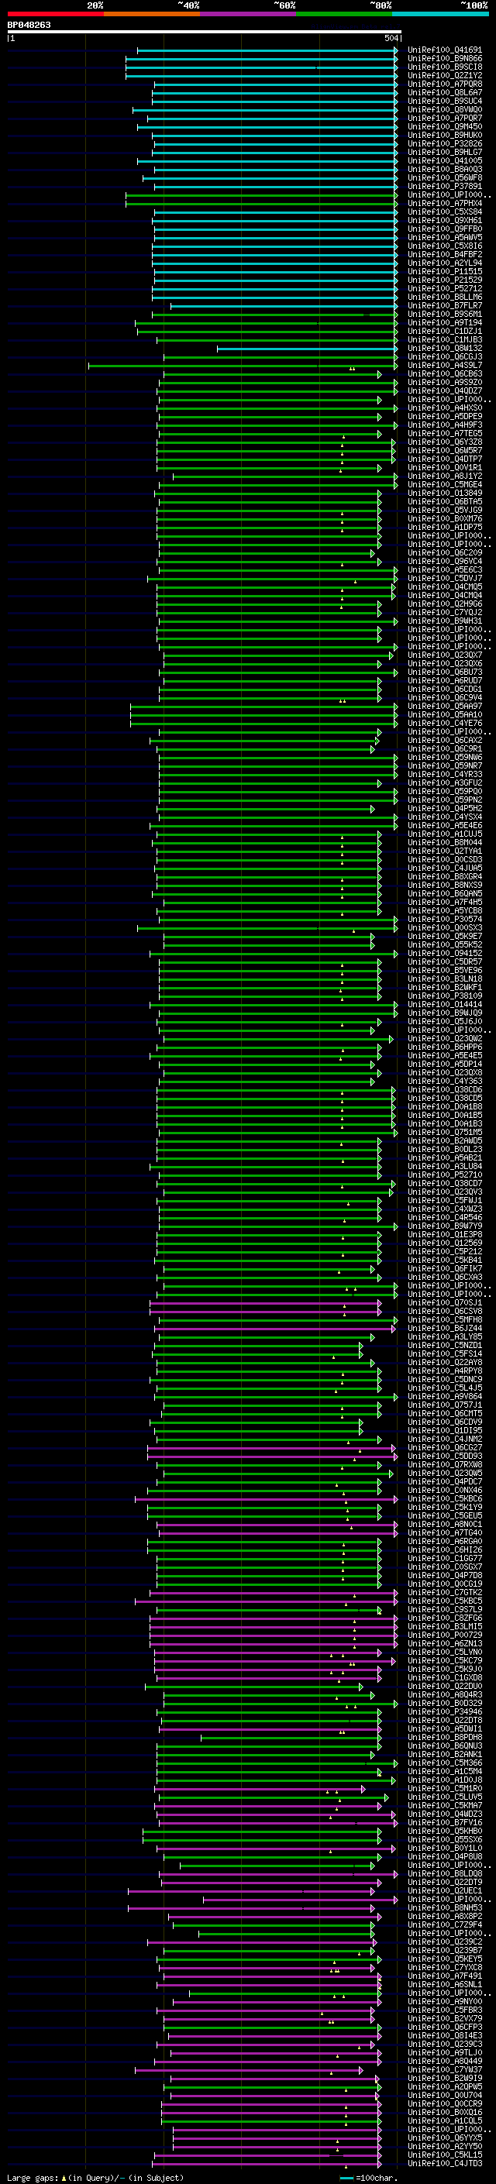Select the UniRef100_Q9XH61 label
This screenshot has width=496, height=2184.
click(x=445, y=222)
